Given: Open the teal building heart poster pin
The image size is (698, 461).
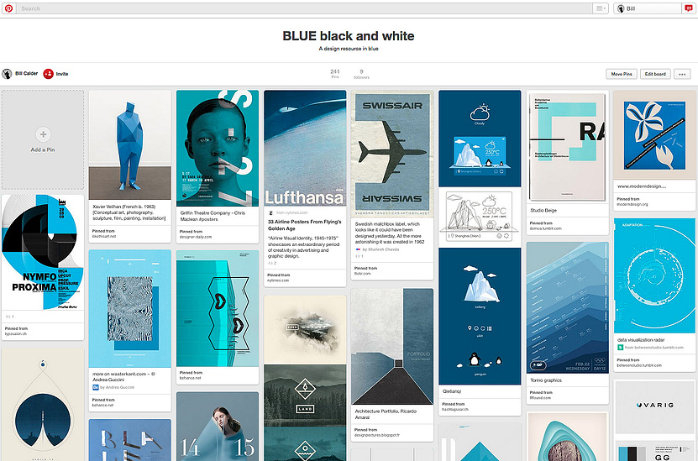Looking at the screenshot, I should [x=218, y=308].
